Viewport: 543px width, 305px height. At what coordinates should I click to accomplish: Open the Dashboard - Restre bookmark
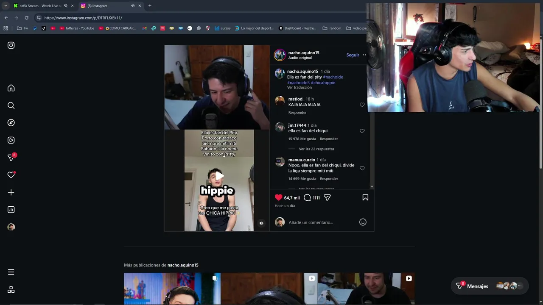pos(297,28)
